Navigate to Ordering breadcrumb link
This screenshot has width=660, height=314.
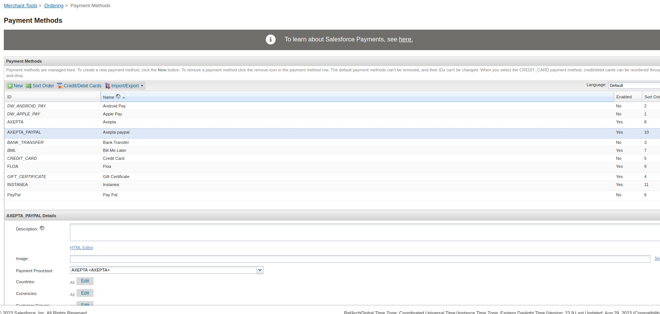(54, 6)
